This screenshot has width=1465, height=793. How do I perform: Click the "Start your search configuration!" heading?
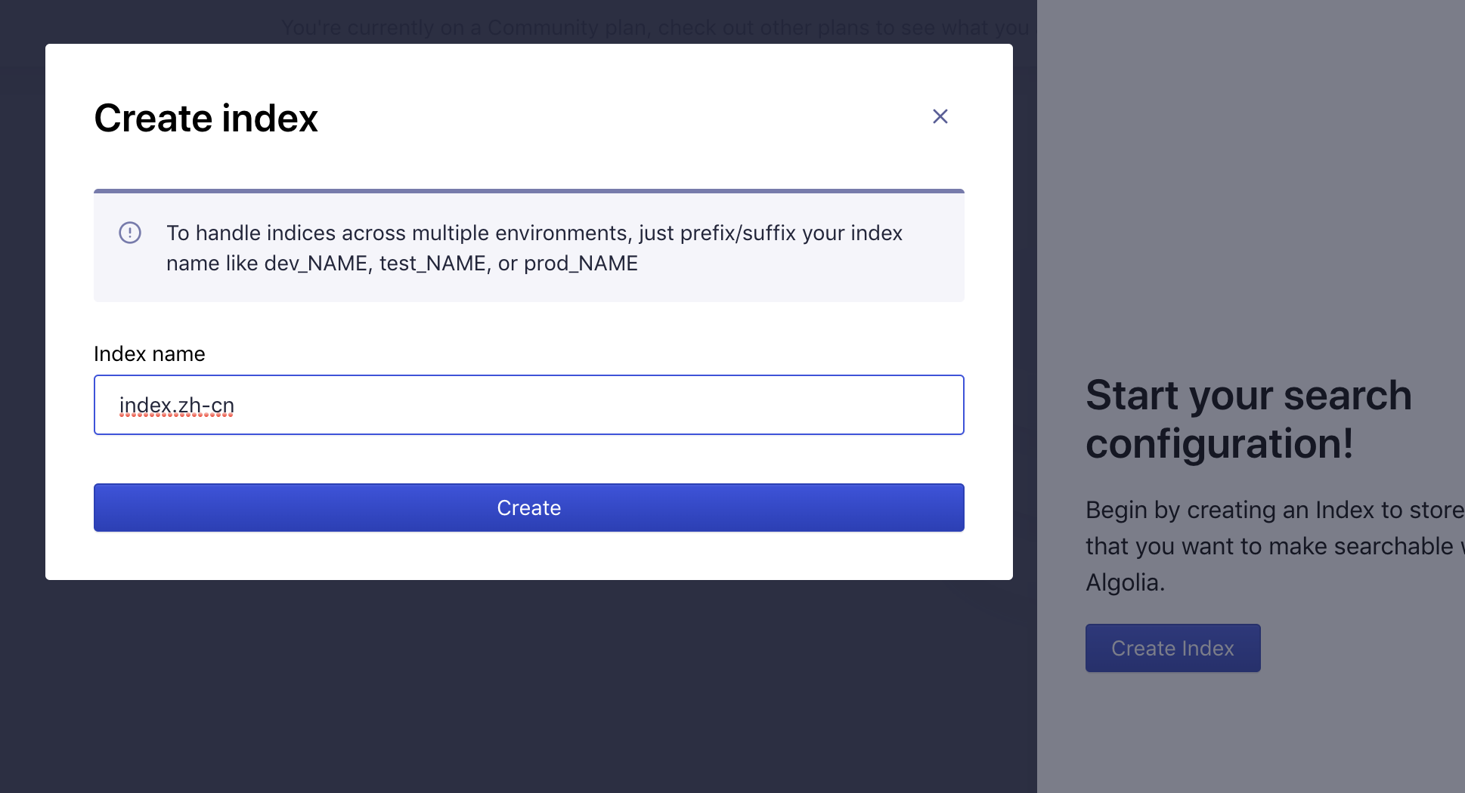(1248, 419)
